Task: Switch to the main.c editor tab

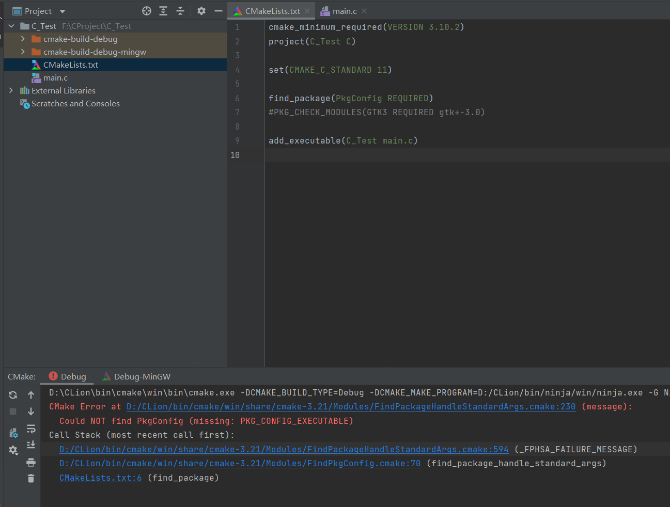Action: point(345,11)
